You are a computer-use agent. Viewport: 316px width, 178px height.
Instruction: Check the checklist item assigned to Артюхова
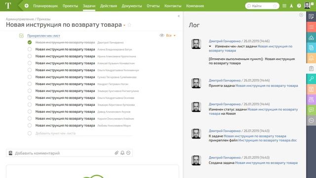point(30,104)
